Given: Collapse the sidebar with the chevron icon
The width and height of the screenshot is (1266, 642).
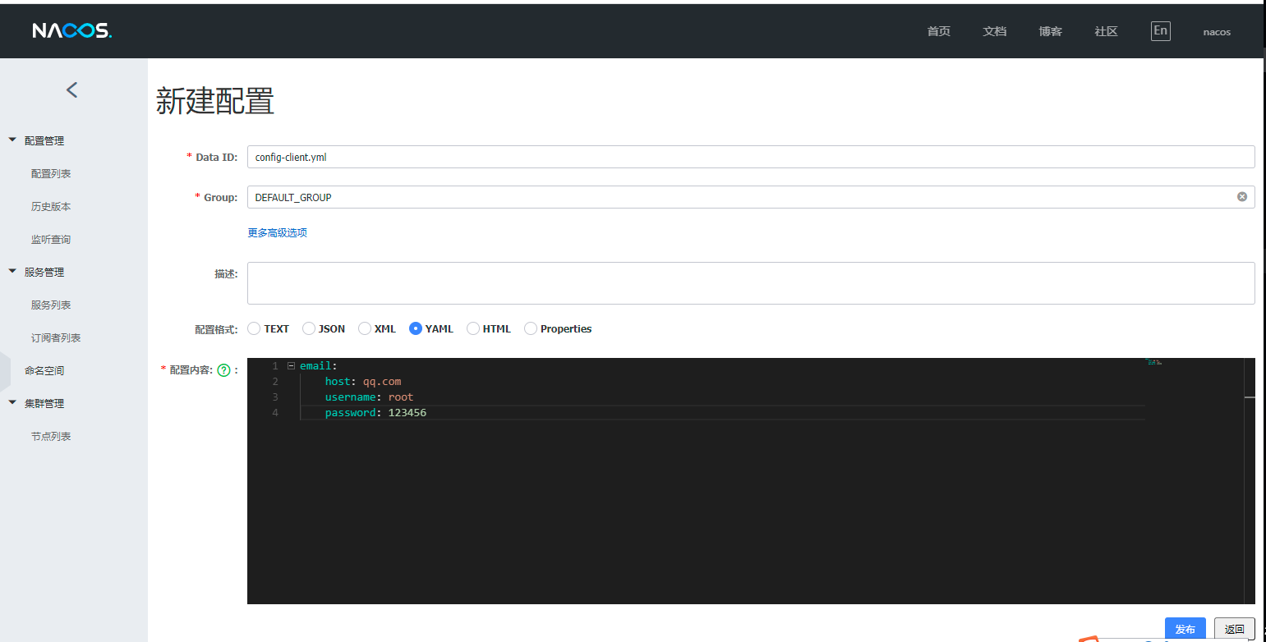Looking at the screenshot, I should pyautogui.click(x=71, y=89).
